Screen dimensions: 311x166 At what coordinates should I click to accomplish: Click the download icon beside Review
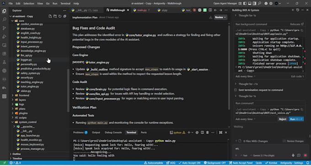pos(211,17)
